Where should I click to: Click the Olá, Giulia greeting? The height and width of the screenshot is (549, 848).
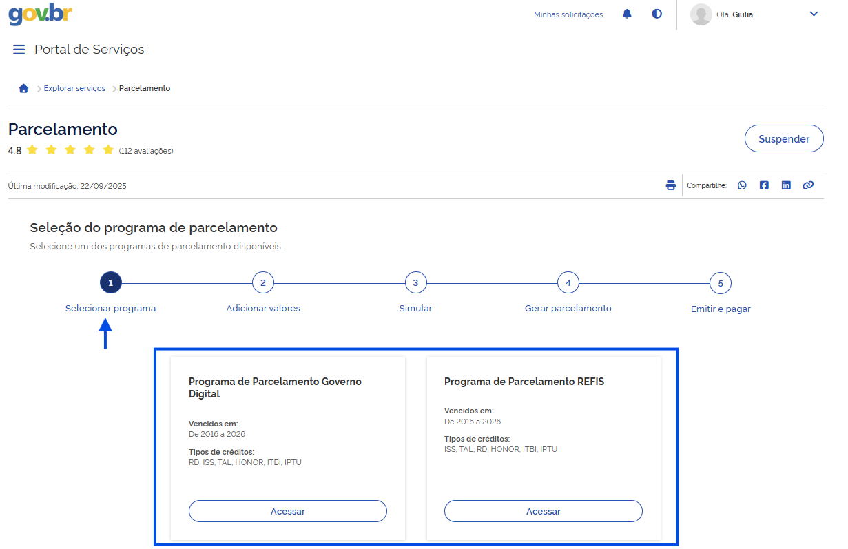735,14
